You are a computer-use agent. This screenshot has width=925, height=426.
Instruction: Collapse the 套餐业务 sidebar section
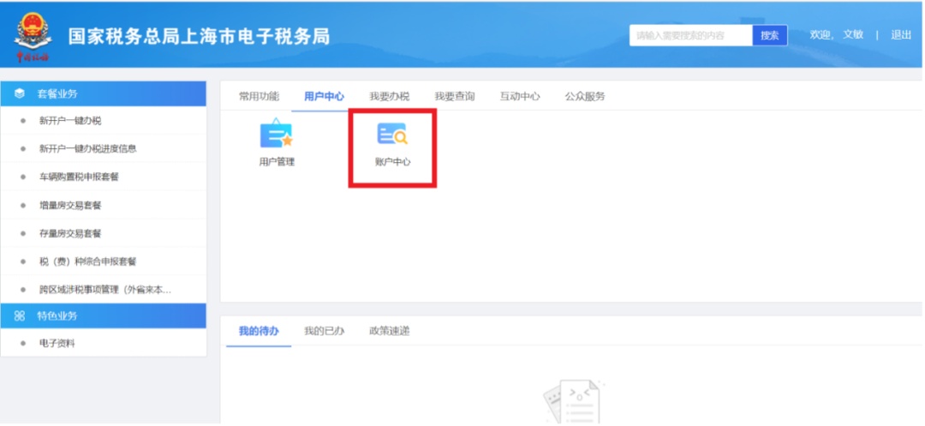coord(104,93)
